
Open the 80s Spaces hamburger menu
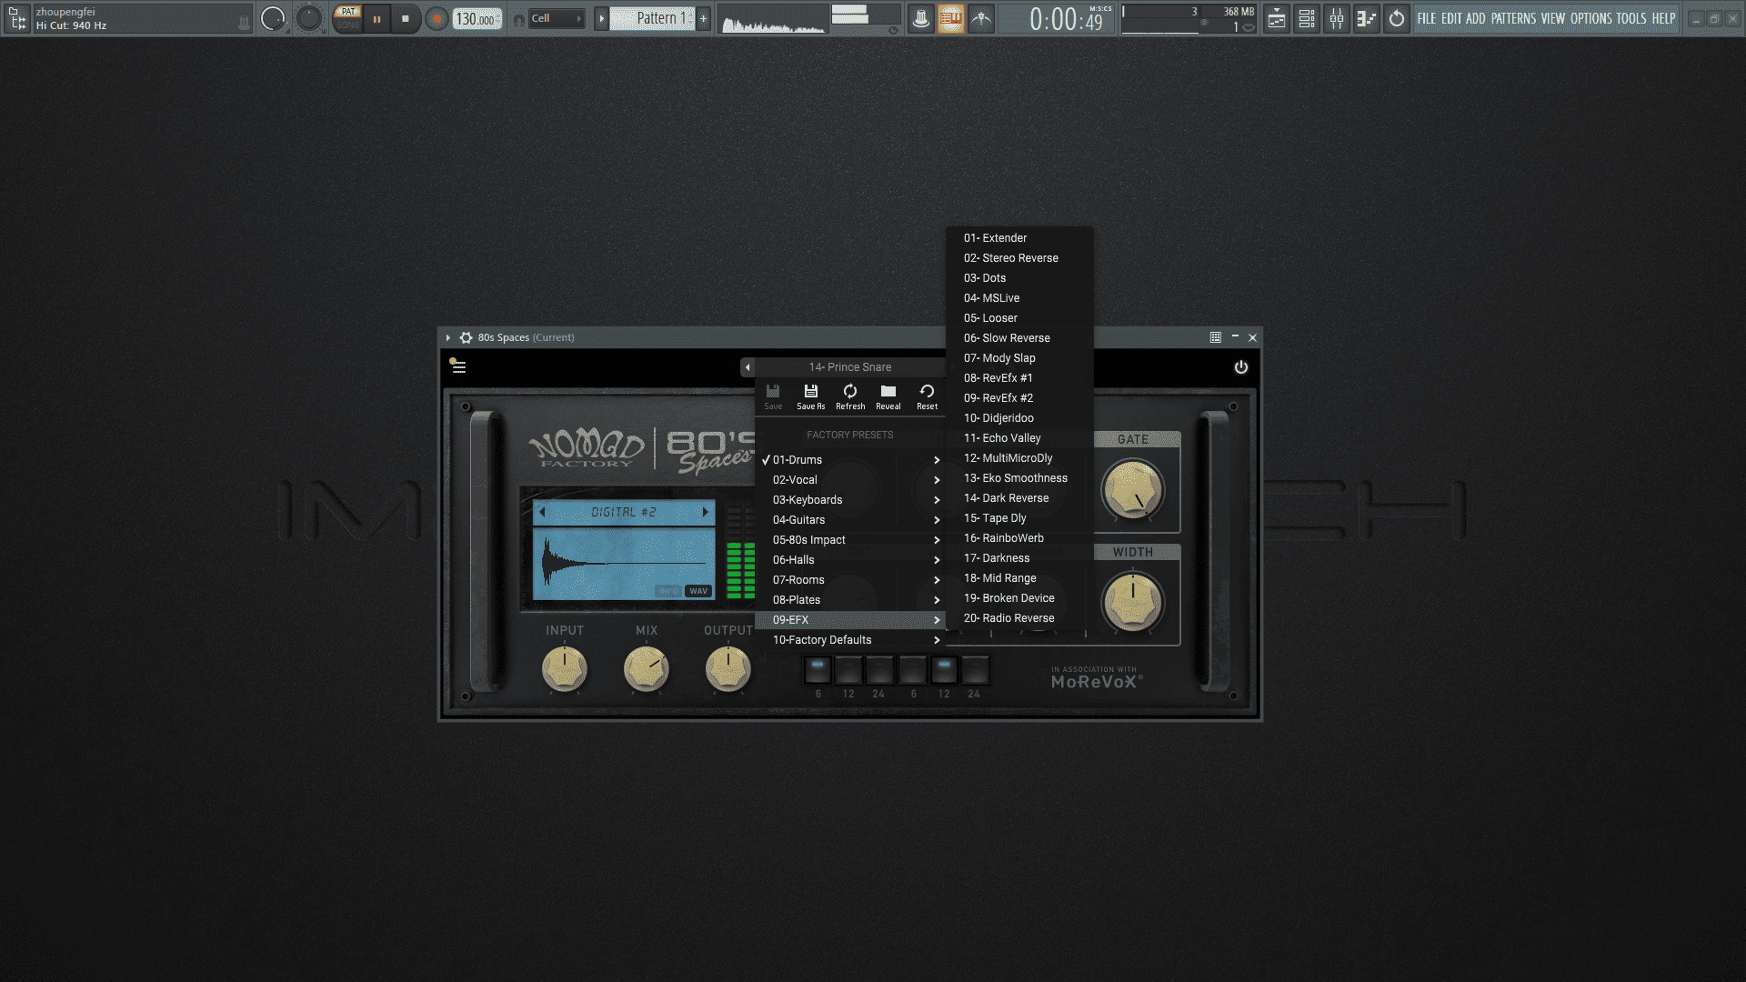point(458,366)
